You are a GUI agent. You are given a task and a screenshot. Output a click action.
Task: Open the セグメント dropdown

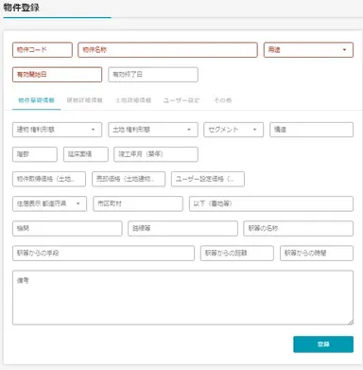pos(233,130)
